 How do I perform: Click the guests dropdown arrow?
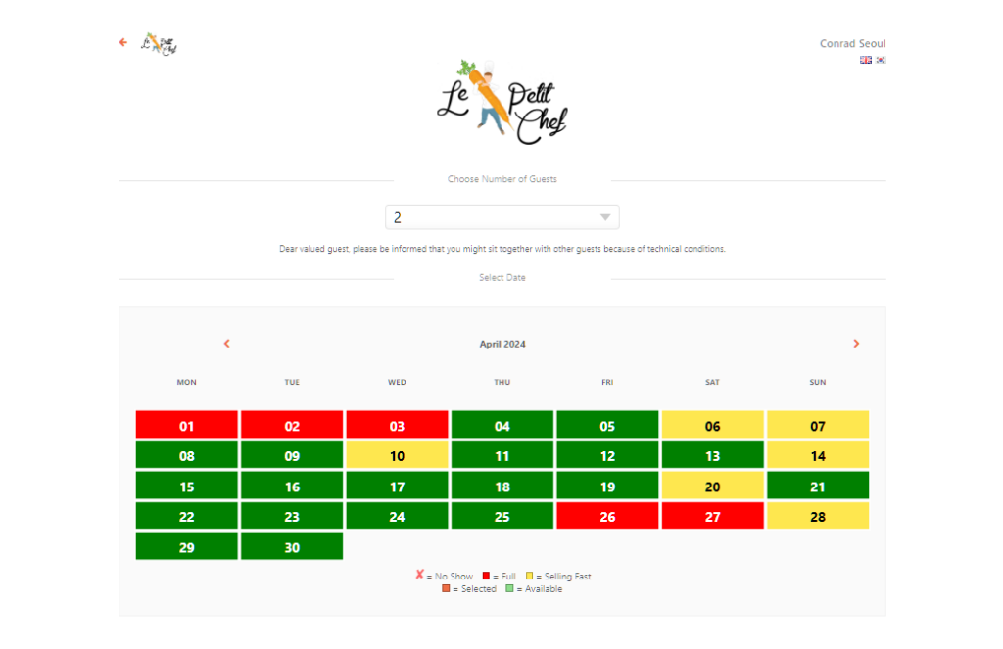tap(605, 217)
